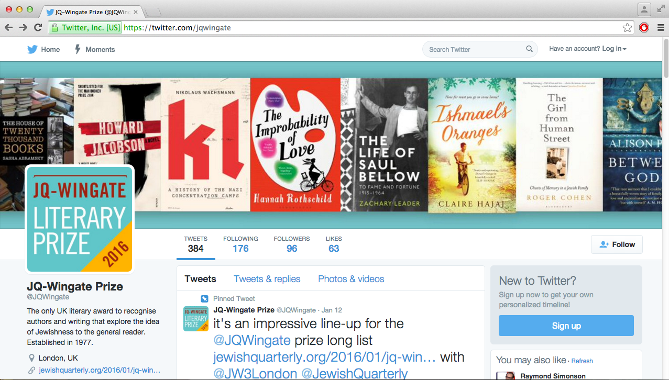Screen dimensions: 669x380
Task: Toggle following with the Follow button
Action: pyautogui.click(x=616, y=244)
